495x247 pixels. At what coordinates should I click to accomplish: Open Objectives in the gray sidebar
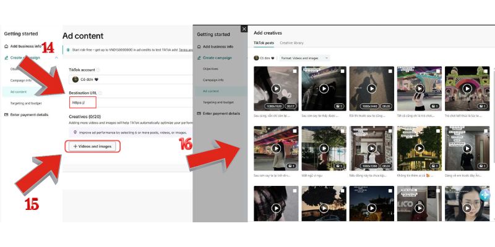pos(210,69)
